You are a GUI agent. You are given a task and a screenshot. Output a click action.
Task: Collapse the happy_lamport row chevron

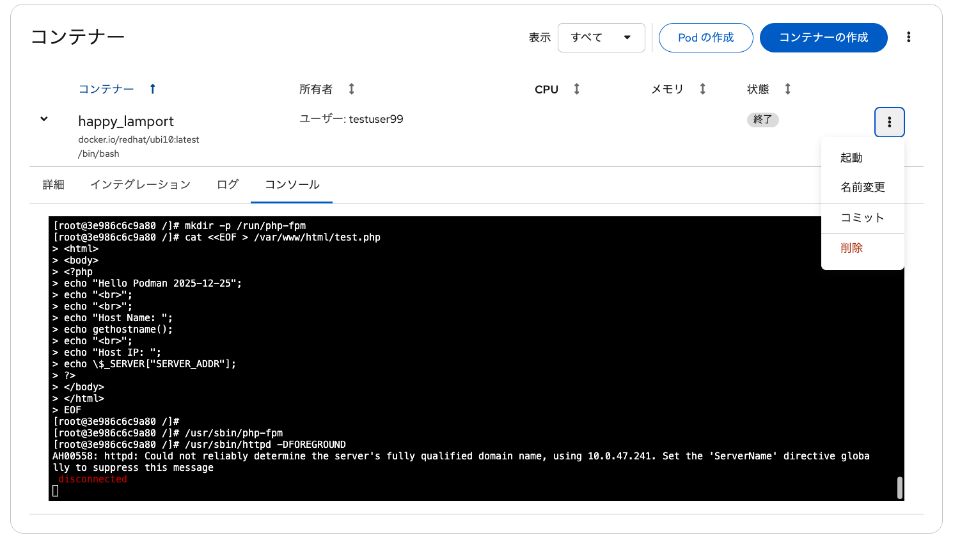pos(43,118)
